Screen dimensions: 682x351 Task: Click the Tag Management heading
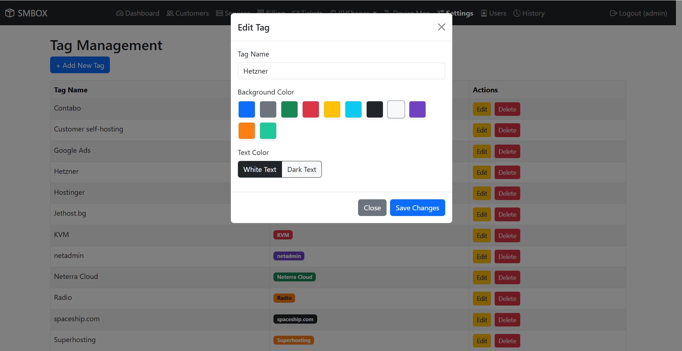click(106, 45)
